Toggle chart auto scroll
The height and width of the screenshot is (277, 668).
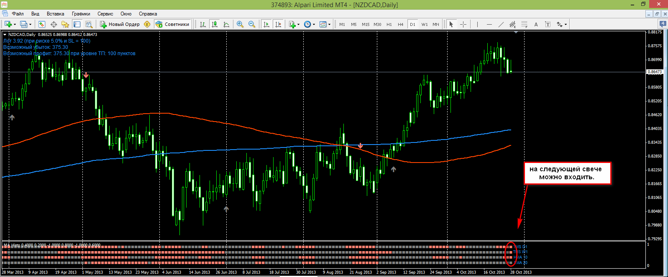[x=266, y=24]
